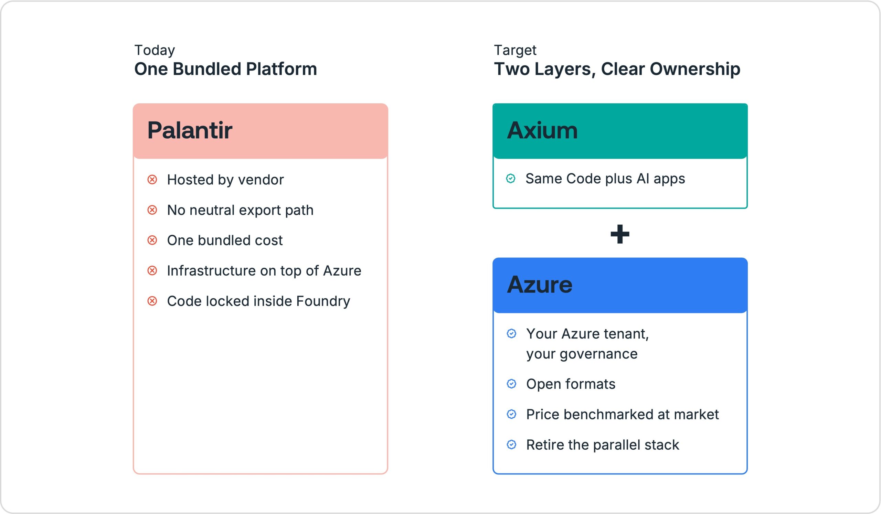Select the Azure card header
This screenshot has width=881, height=514.
click(x=620, y=286)
